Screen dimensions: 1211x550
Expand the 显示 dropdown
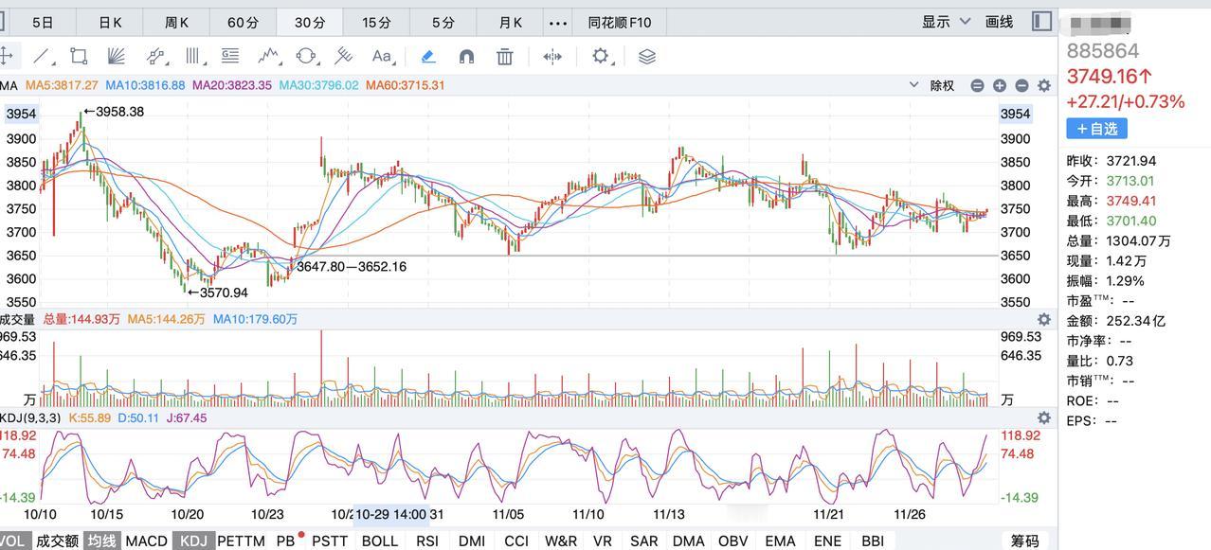click(947, 22)
